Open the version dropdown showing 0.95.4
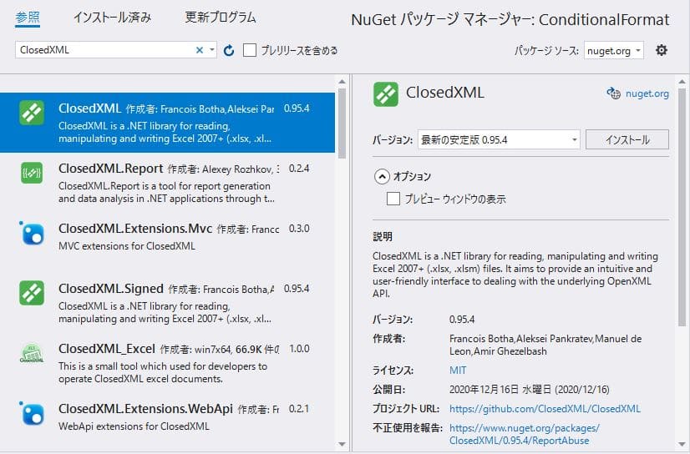The height and width of the screenshot is (454, 690). 499,139
